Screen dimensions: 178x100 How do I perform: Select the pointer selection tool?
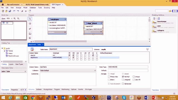30,19
